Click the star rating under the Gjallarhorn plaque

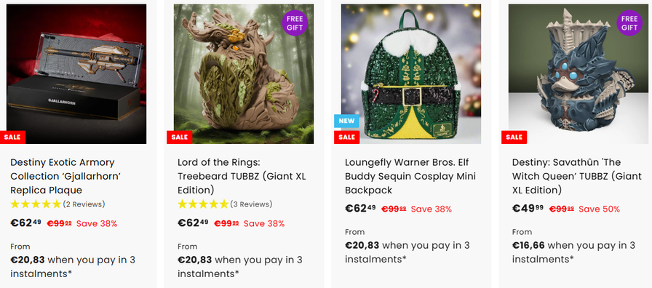point(36,204)
